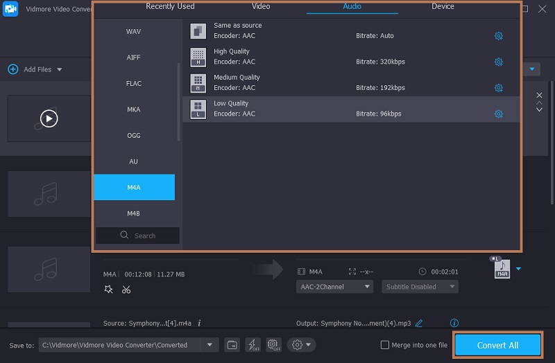Expand the AAC-2Channel audio track dropdown
Screen dimensions: 555x363
335,286
